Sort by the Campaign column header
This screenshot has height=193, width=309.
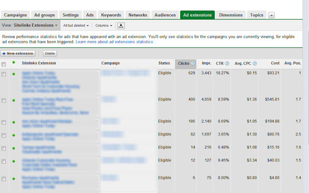click(x=110, y=63)
